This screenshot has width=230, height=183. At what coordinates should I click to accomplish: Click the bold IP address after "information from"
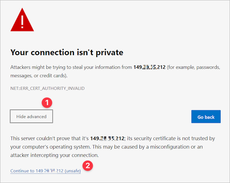coord(150,67)
